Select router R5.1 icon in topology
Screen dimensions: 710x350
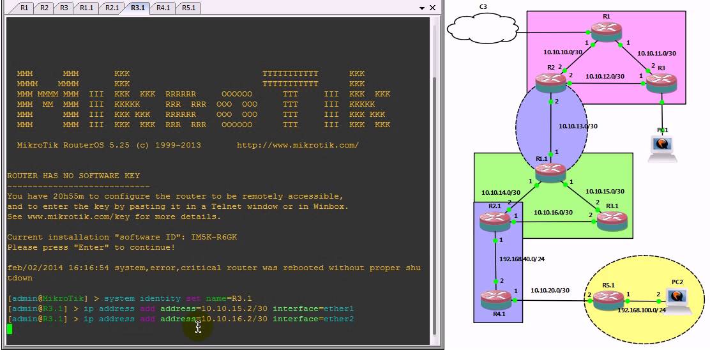pos(608,300)
